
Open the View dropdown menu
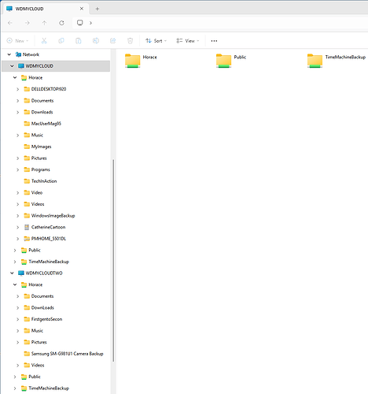[188, 41]
